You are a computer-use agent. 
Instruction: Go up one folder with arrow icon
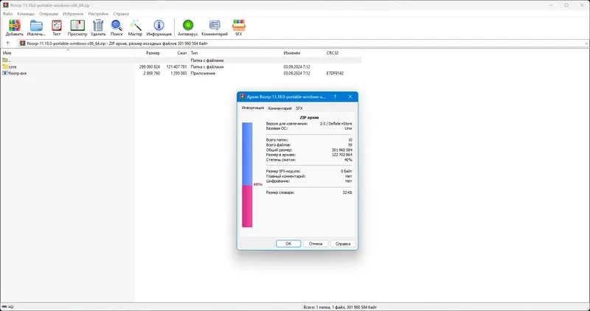click(7, 43)
